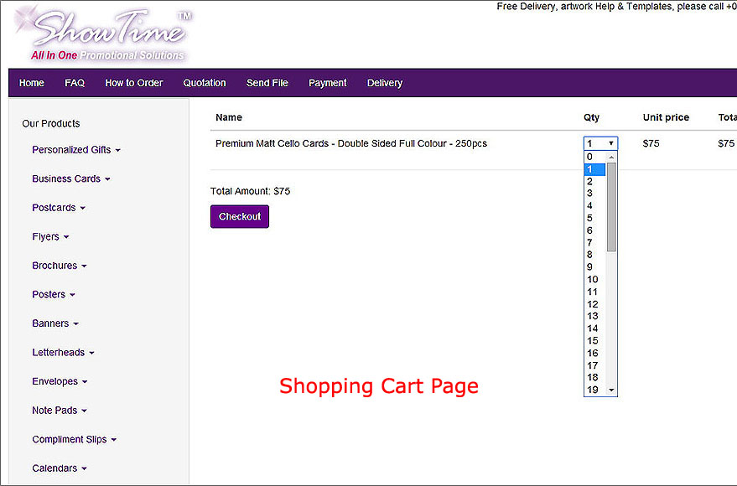
Task: Click the quantity list scroll-up arrow
Action: click(x=611, y=157)
